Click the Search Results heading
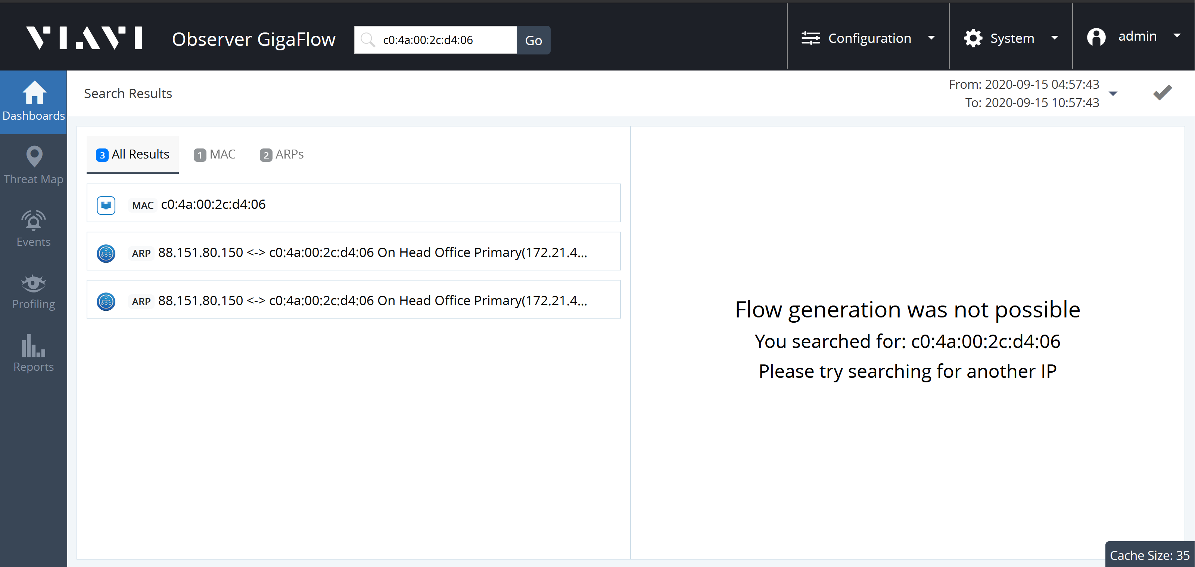This screenshot has height=567, width=1195. pyautogui.click(x=128, y=93)
